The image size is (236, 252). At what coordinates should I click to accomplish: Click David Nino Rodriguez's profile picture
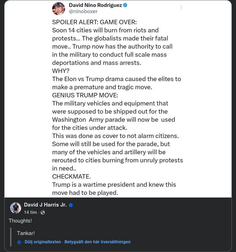(59, 8)
